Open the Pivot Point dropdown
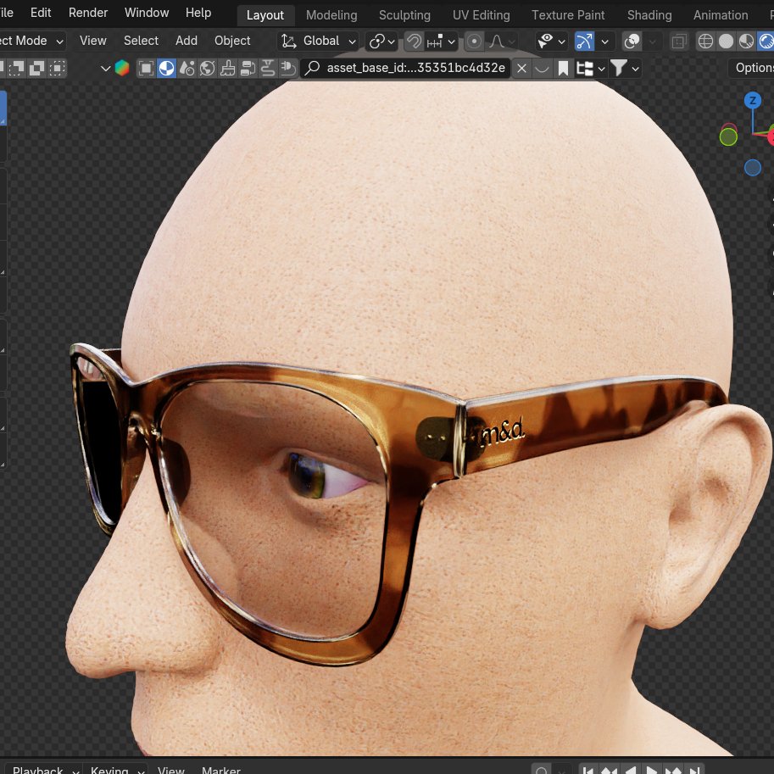 tap(382, 42)
